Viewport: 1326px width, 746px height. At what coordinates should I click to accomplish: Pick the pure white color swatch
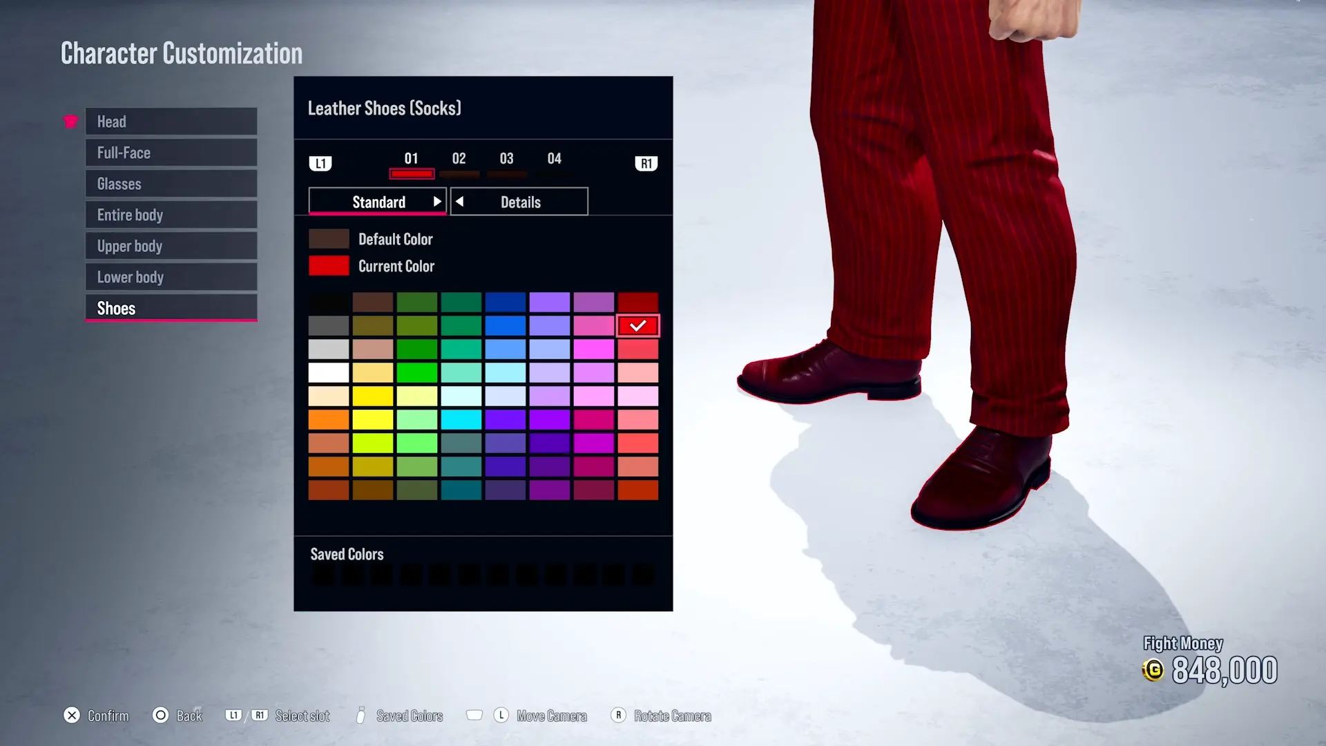[329, 373]
